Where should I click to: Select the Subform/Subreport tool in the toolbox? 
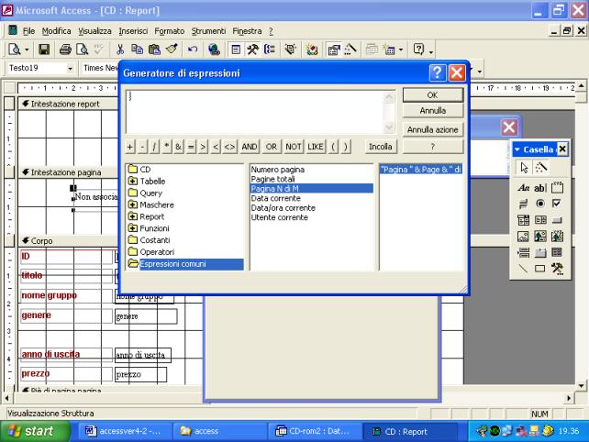[x=557, y=252]
